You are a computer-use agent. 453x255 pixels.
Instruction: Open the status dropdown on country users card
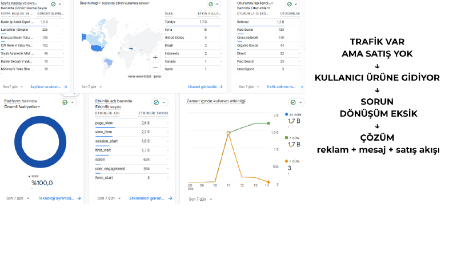(217, 5)
